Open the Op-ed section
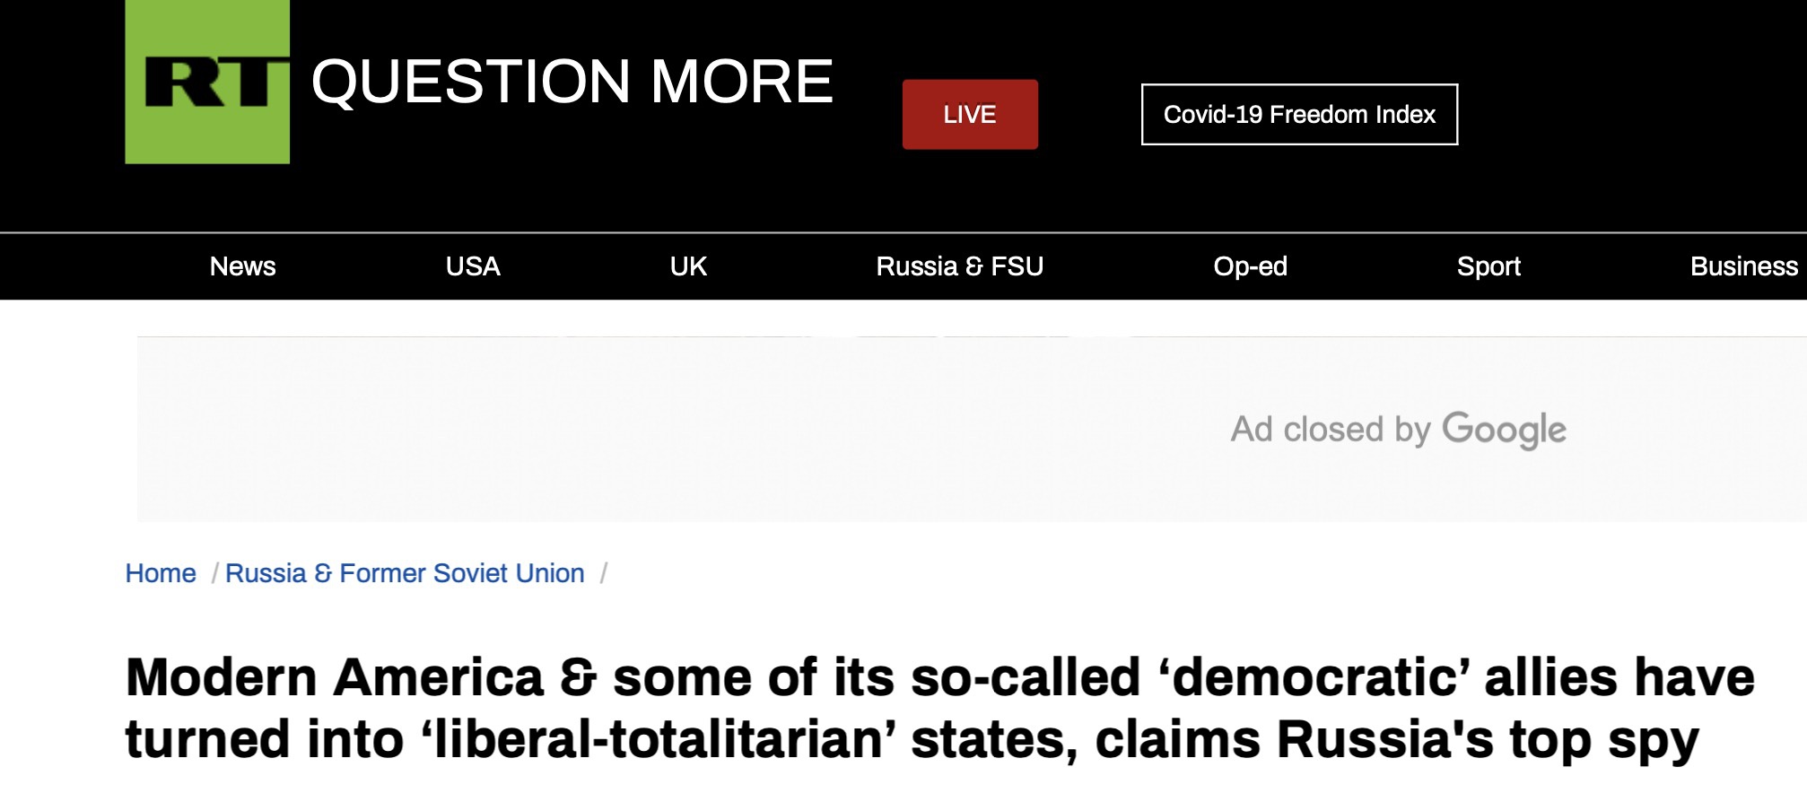The image size is (1807, 802). pyautogui.click(x=1250, y=266)
